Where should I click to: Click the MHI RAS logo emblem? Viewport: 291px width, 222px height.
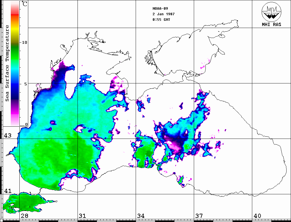click(x=272, y=12)
